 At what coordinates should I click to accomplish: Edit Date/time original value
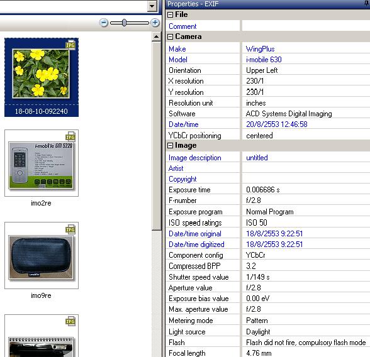[274, 234]
